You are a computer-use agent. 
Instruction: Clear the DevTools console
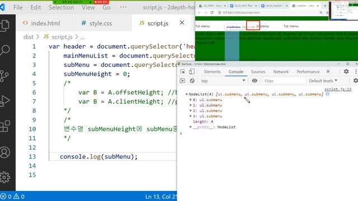click(x=192, y=80)
